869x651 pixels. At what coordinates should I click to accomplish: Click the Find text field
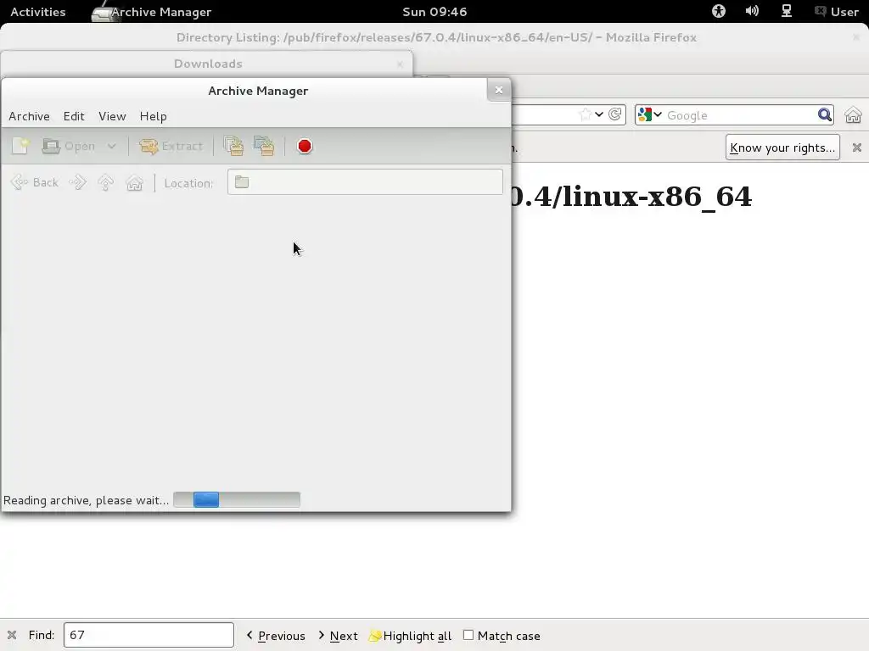pos(149,635)
